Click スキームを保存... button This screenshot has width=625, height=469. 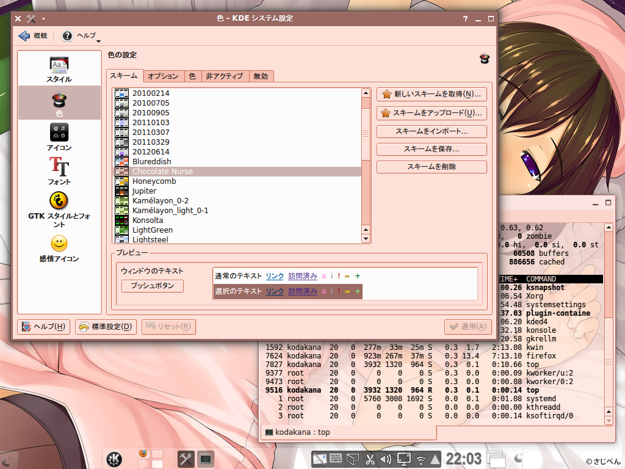click(432, 149)
